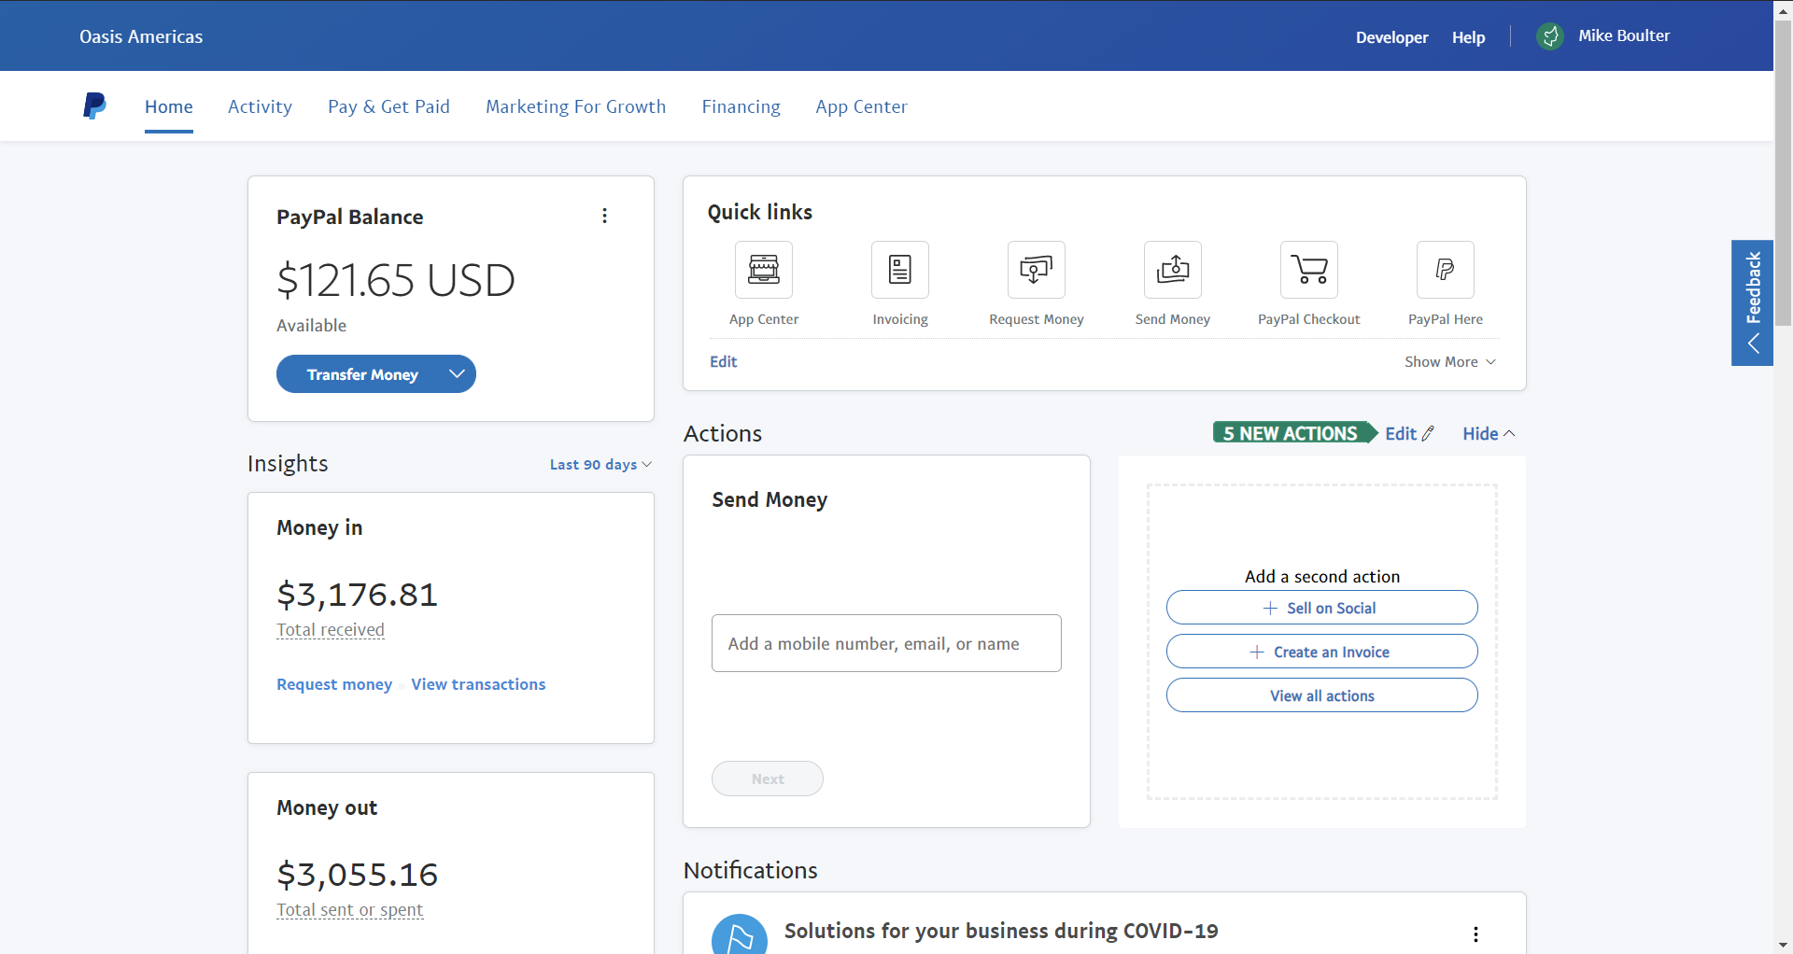Click the 5 NEW ACTIONS badge
1793x954 pixels.
coord(1295,433)
